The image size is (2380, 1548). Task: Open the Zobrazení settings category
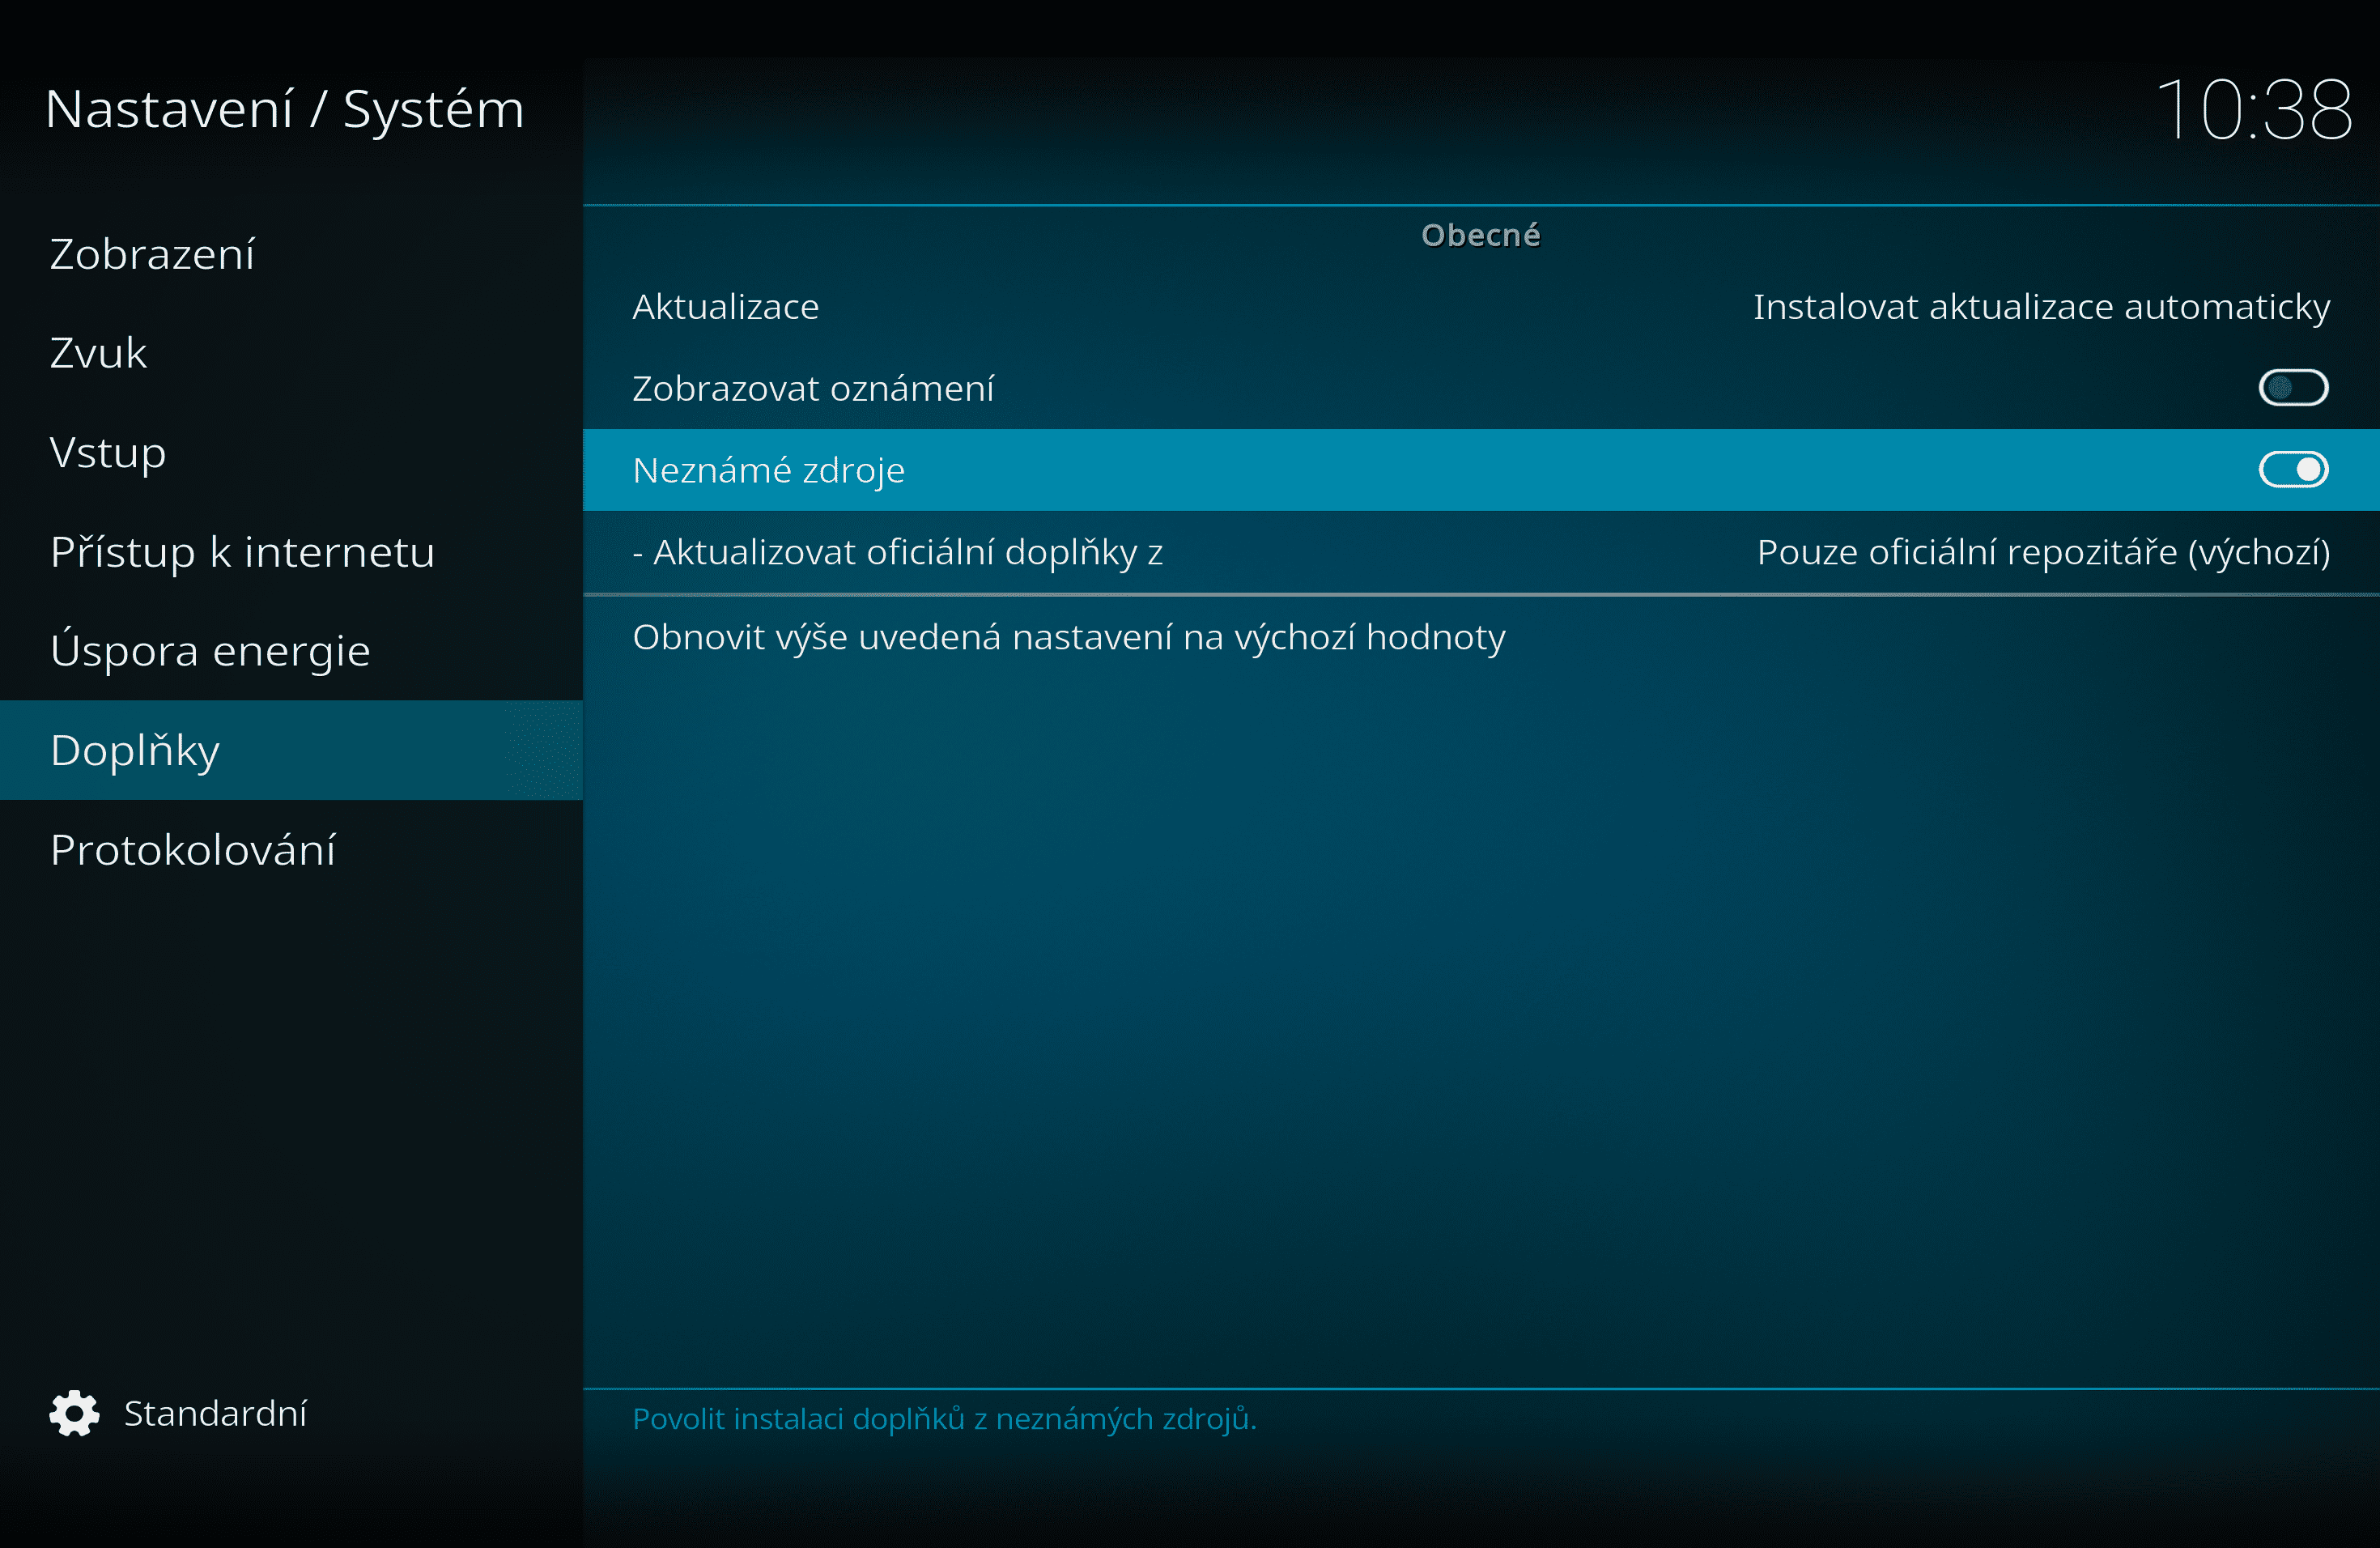(x=291, y=254)
